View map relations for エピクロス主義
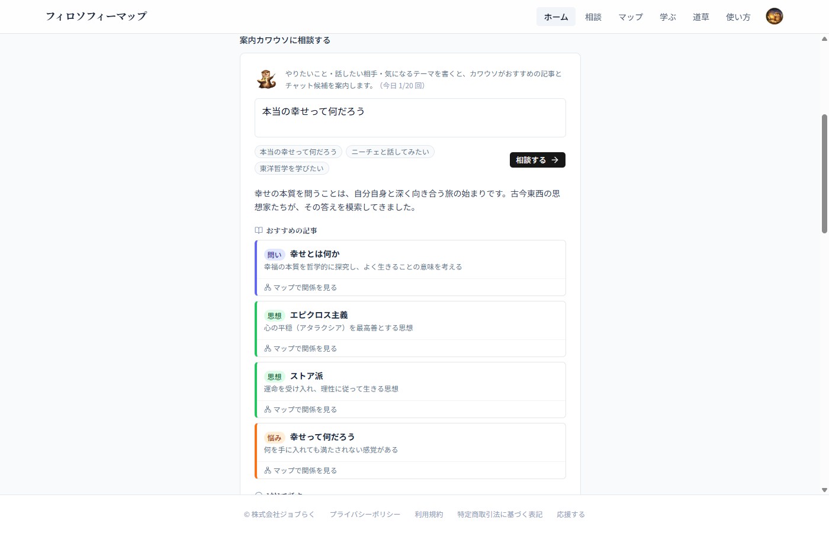 301,348
